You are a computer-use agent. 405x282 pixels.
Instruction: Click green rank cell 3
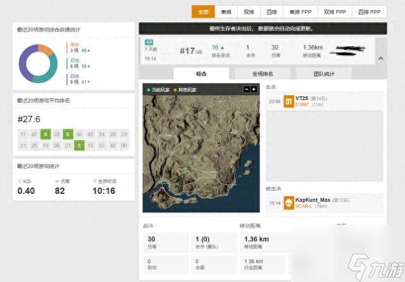point(79,146)
